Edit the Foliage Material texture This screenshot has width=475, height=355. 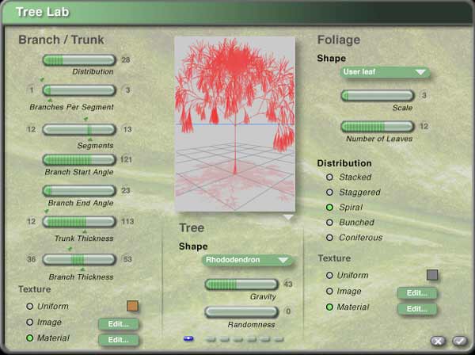(417, 309)
